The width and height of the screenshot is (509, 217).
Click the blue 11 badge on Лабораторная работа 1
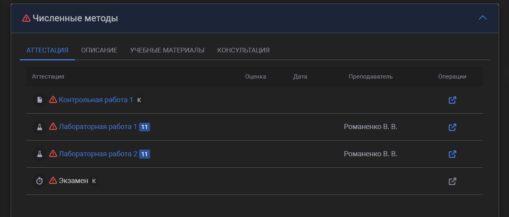[145, 127]
